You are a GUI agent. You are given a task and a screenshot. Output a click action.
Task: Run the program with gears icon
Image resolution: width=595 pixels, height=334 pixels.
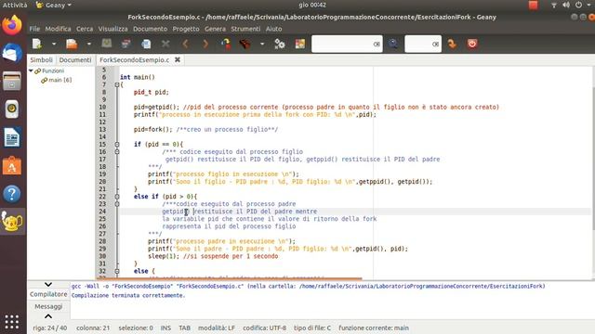280,44
